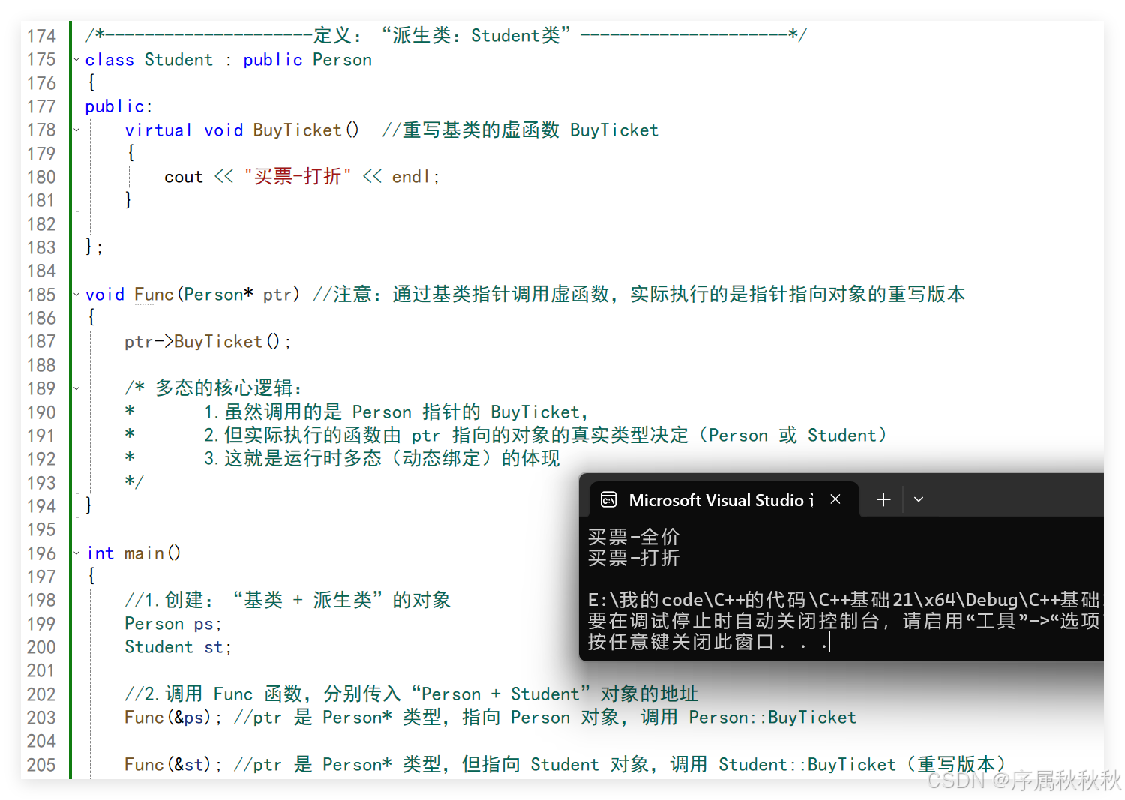
Task: Collapse the class Student fold arrow
Action: (x=76, y=60)
